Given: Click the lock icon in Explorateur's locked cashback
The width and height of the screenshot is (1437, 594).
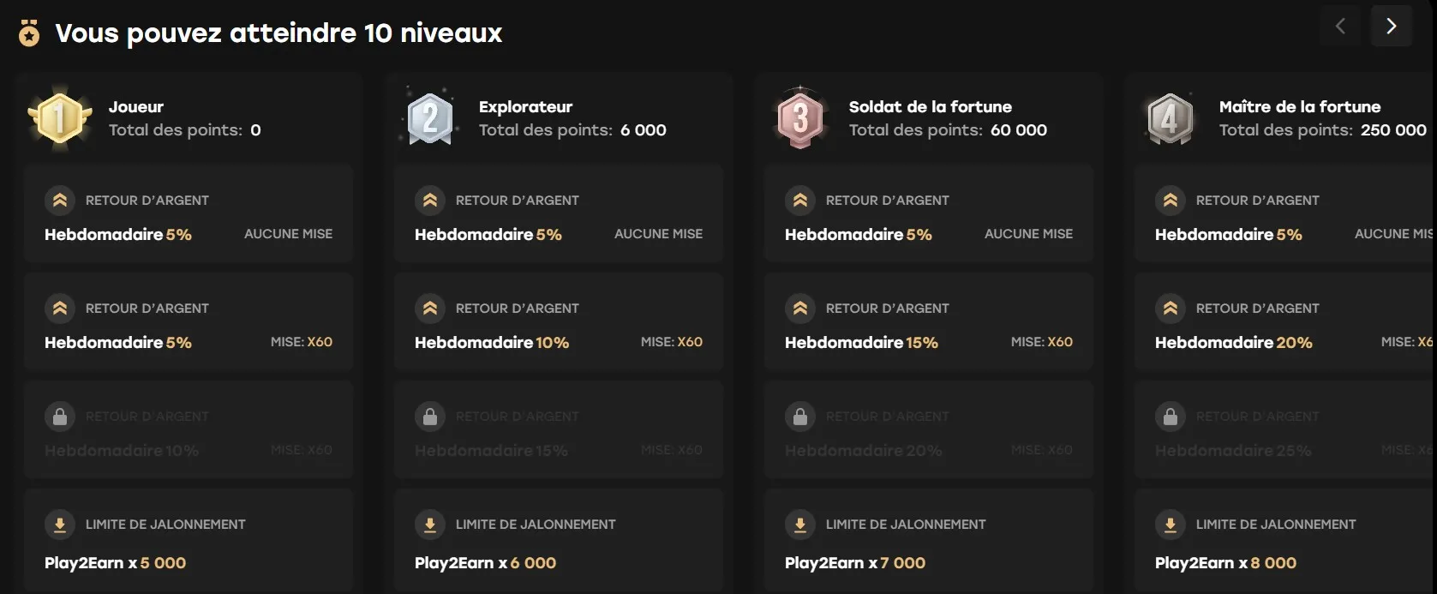Looking at the screenshot, I should point(430,417).
